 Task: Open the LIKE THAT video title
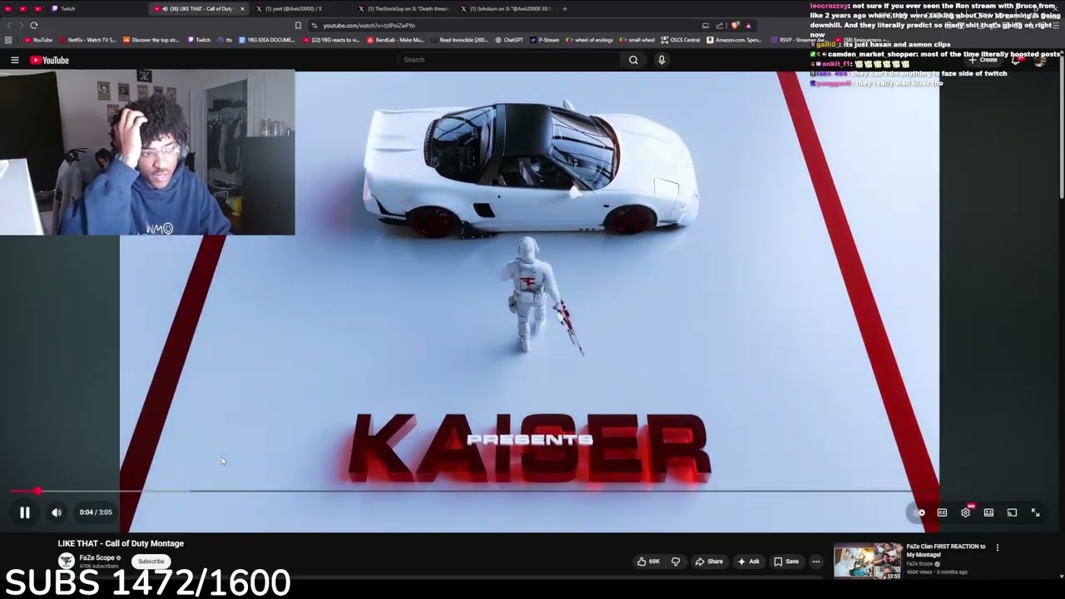121,543
